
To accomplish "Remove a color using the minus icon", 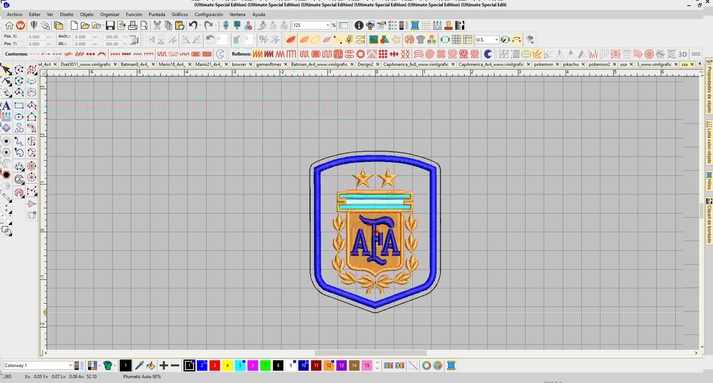I will point(175,365).
